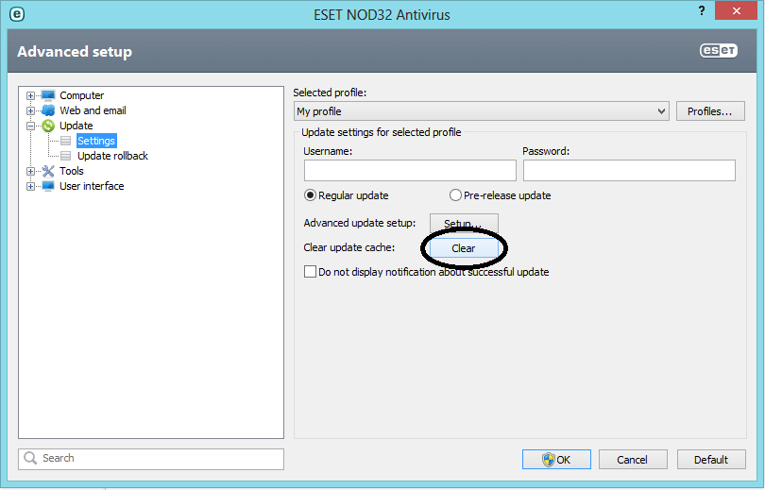This screenshot has height=490, width=765.
Task: Expand the Web and email node
Action: point(30,110)
